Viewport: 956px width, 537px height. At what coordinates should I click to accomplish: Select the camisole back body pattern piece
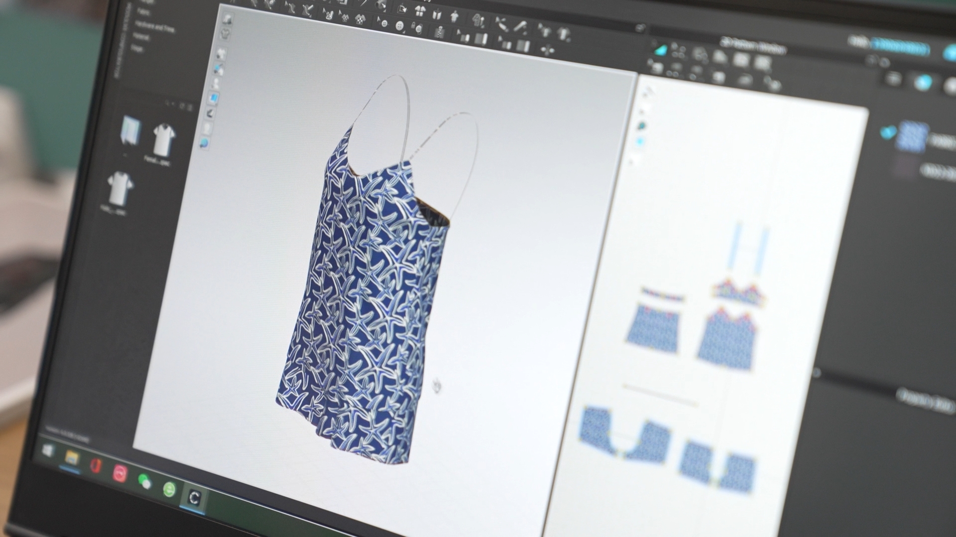click(x=653, y=328)
